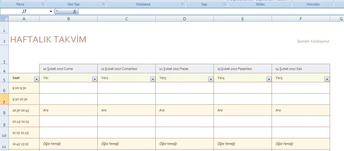344x151 pixels.
Task: Click the Sponsor: Kuruluşunuz text cell
Action: point(313,41)
